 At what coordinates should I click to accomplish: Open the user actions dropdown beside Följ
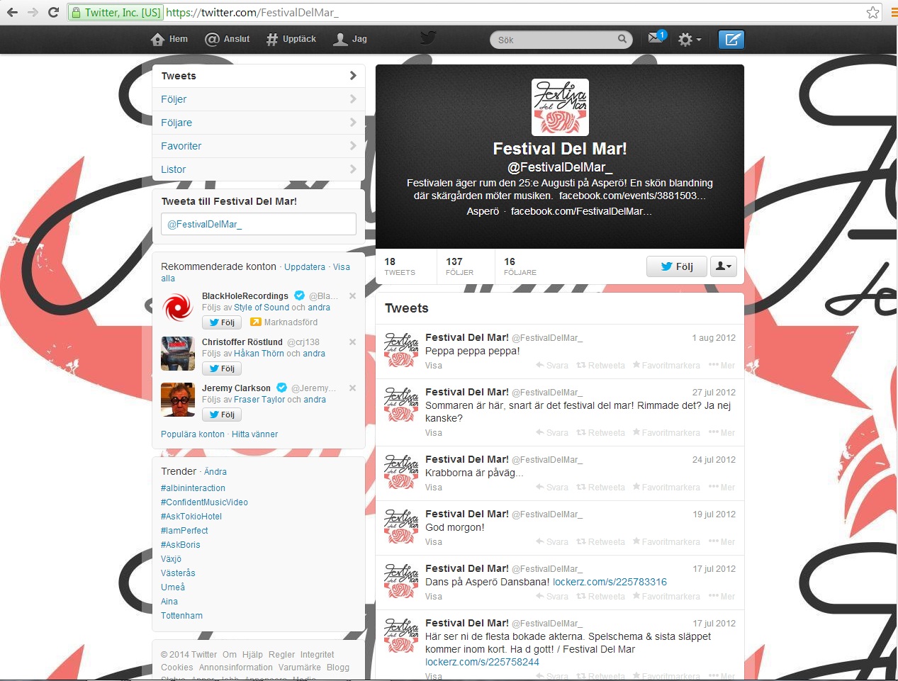(723, 266)
